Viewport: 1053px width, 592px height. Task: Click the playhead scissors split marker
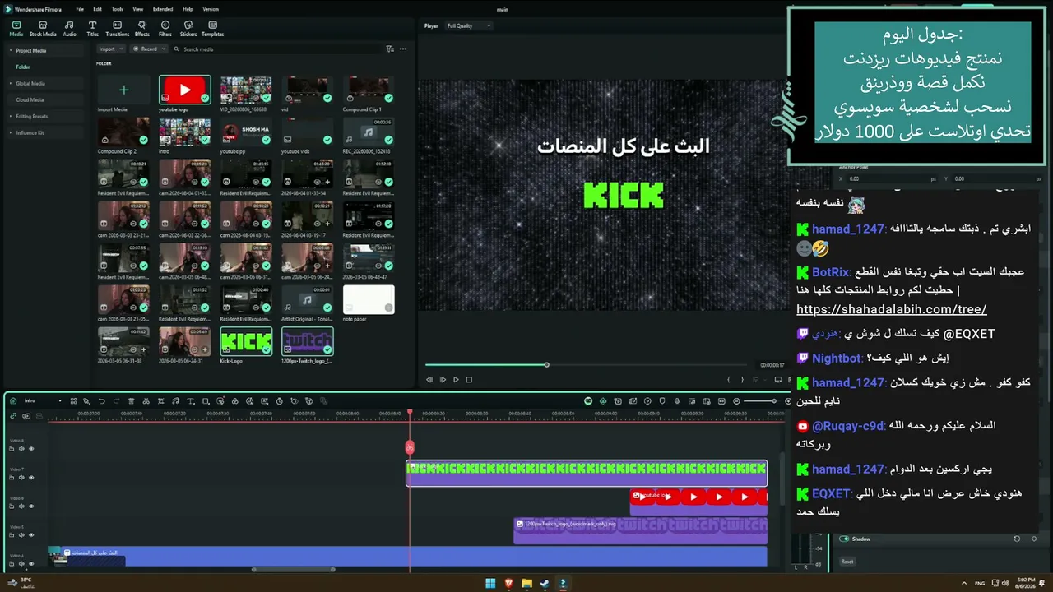(x=410, y=447)
